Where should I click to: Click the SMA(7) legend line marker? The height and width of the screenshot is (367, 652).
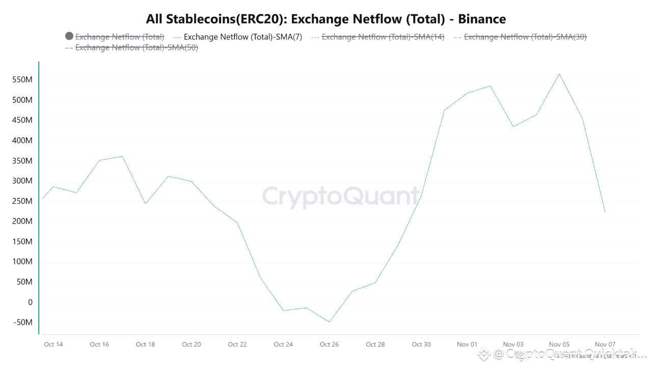(x=177, y=37)
